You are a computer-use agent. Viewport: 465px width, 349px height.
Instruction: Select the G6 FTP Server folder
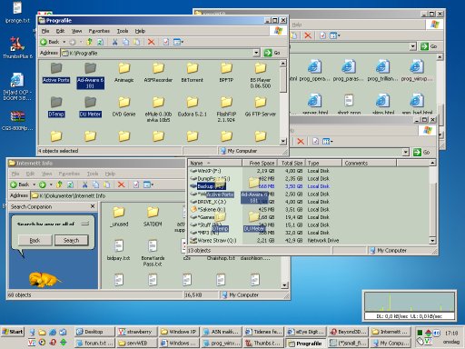[x=261, y=106]
